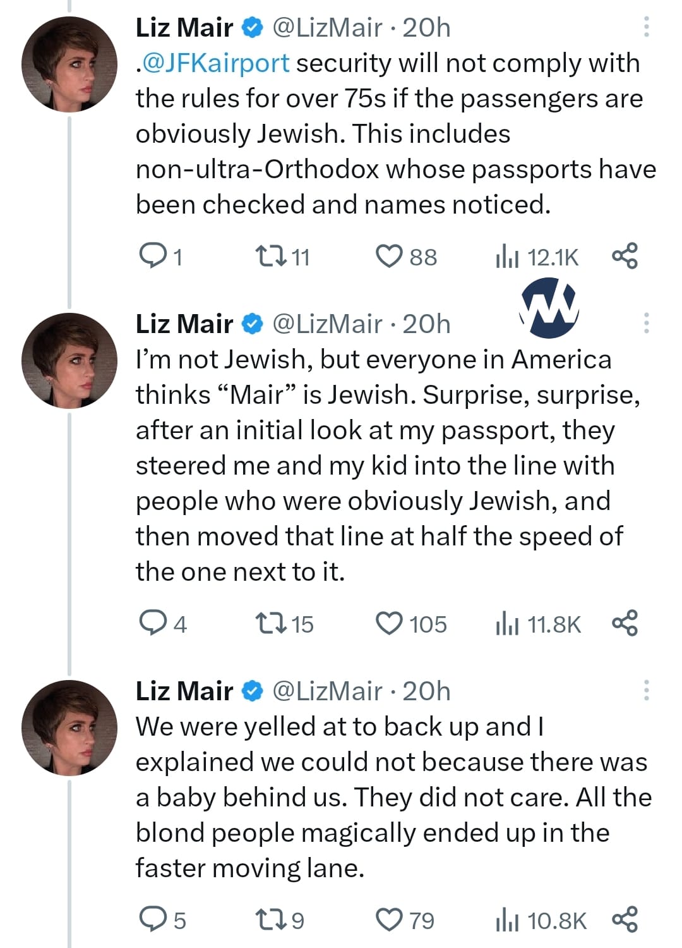The height and width of the screenshot is (948, 682).
Task: Reply to the JFK airport security tweet
Action: (x=152, y=256)
